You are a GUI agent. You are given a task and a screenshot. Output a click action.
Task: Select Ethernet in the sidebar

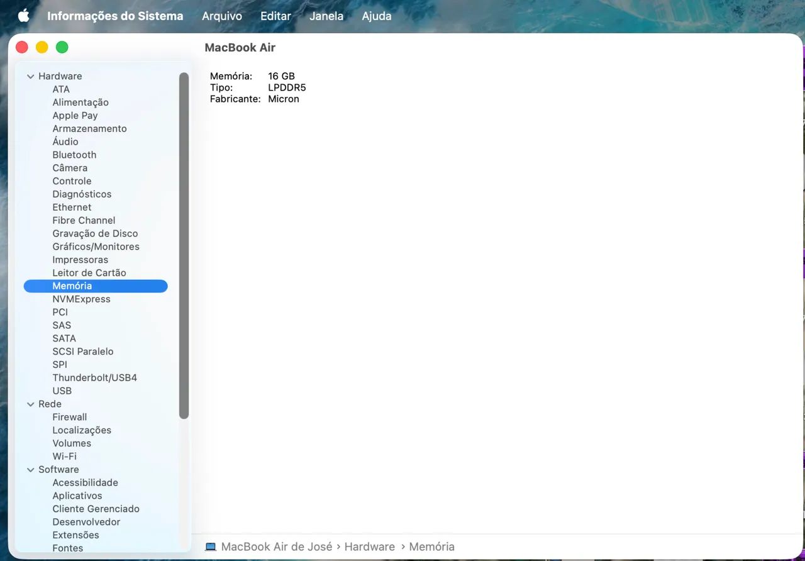click(72, 208)
